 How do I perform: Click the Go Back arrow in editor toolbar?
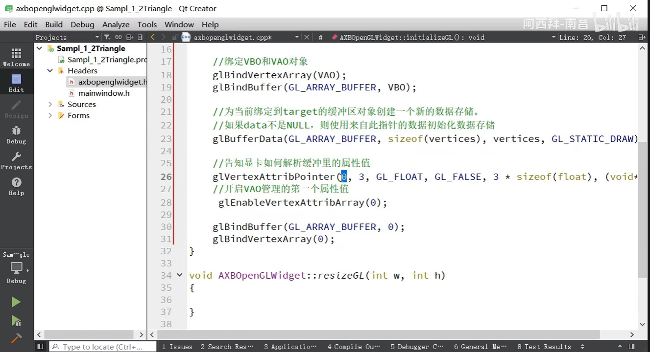point(153,37)
